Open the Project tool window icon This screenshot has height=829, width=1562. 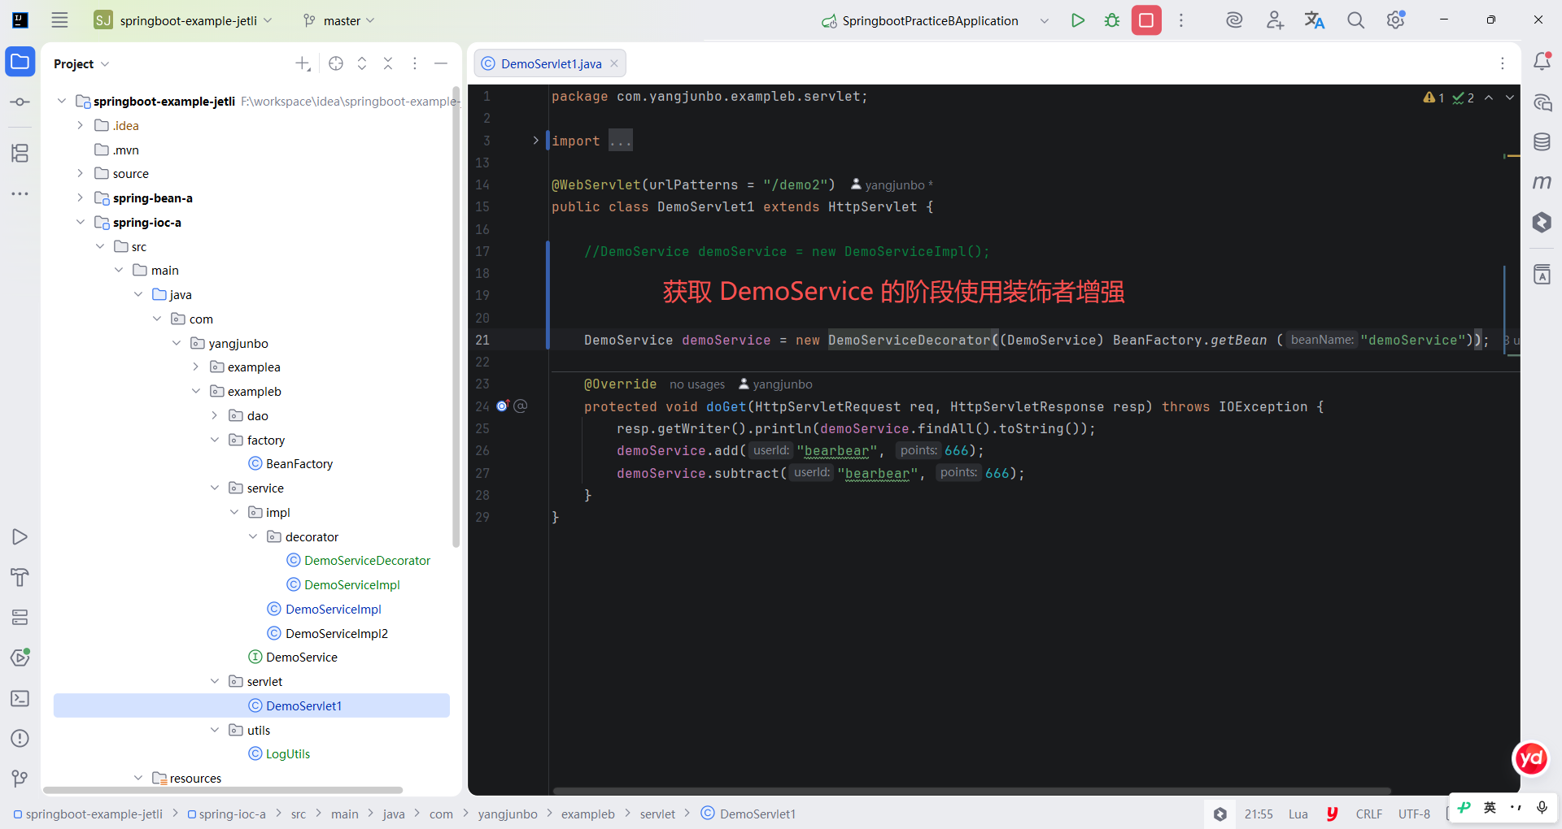(20, 62)
